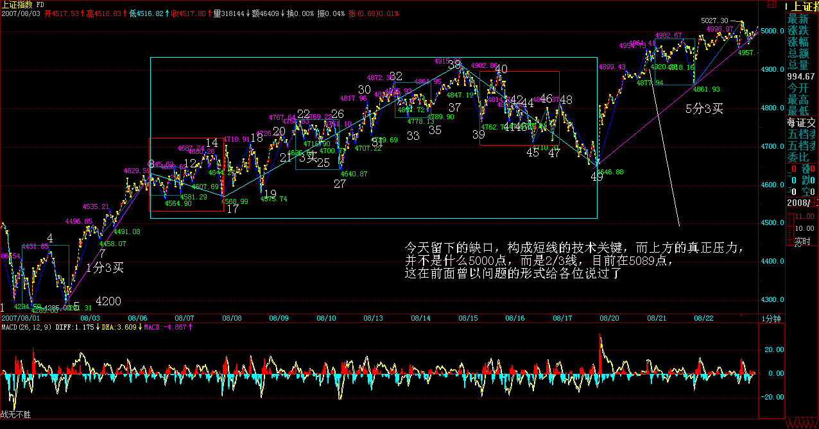Click the wave marker number 38 at the peak
Screen dimensions: 819x429
[x=454, y=65]
